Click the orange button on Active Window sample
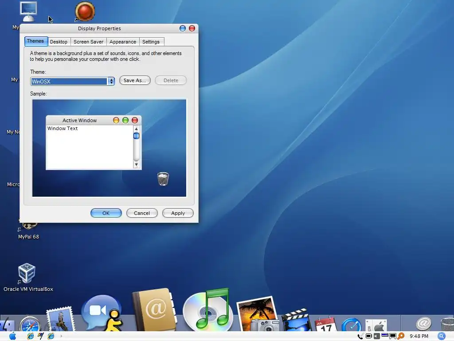This screenshot has width=454, height=341. 116,120
